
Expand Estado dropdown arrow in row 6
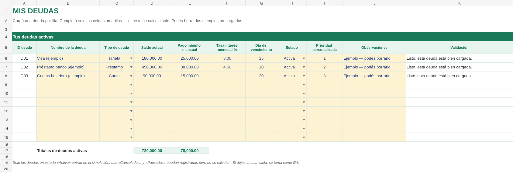coord(304,58)
